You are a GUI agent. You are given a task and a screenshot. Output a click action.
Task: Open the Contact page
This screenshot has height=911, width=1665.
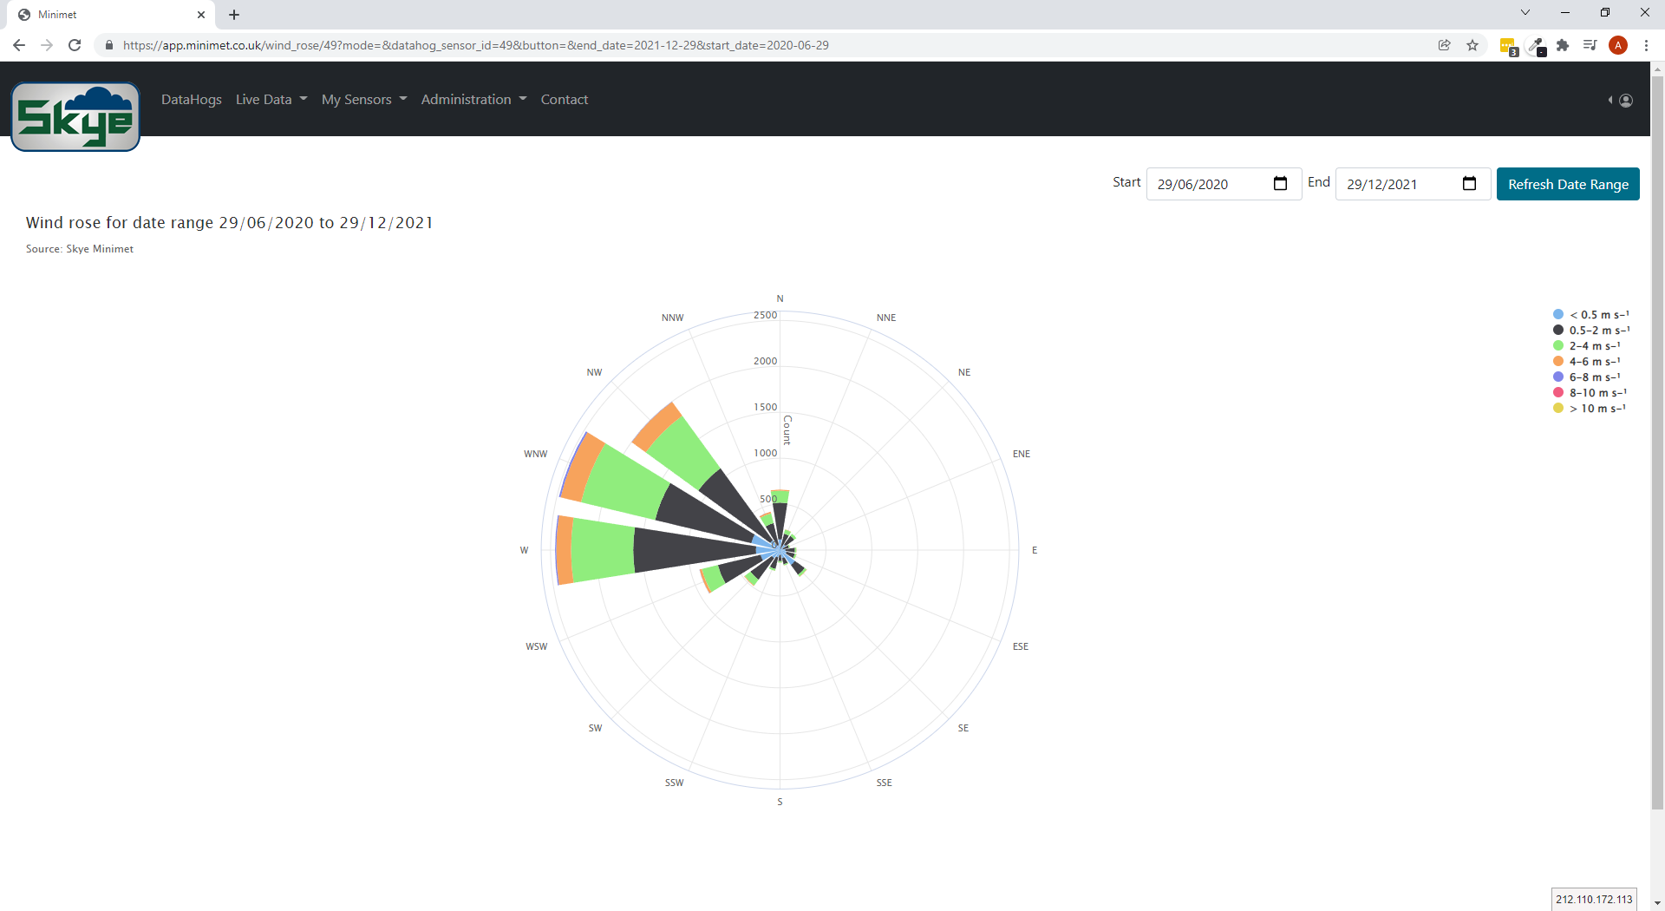click(564, 100)
